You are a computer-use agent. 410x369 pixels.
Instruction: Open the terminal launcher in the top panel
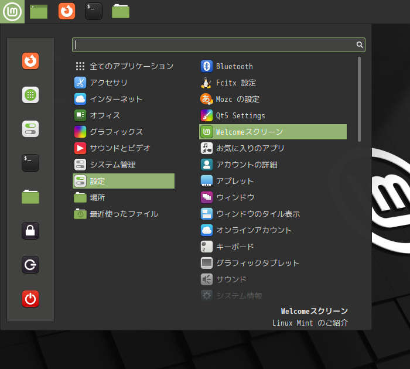pyautogui.click(x=94, y=11)
